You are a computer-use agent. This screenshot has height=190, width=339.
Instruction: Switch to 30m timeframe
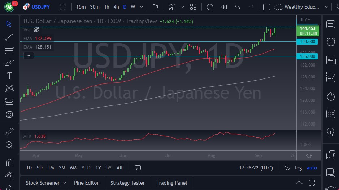click(x=95, y=7)
